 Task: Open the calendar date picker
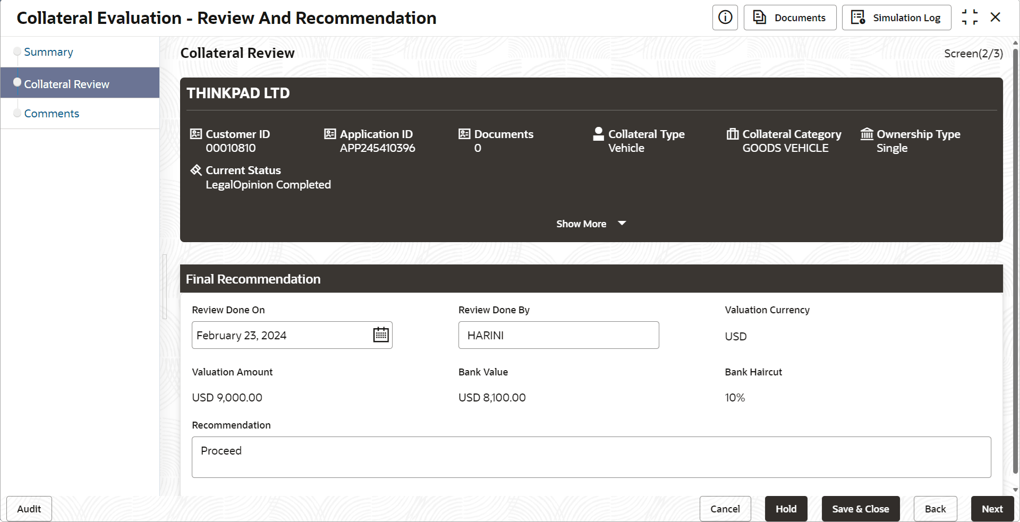click(x=381, y=335)
